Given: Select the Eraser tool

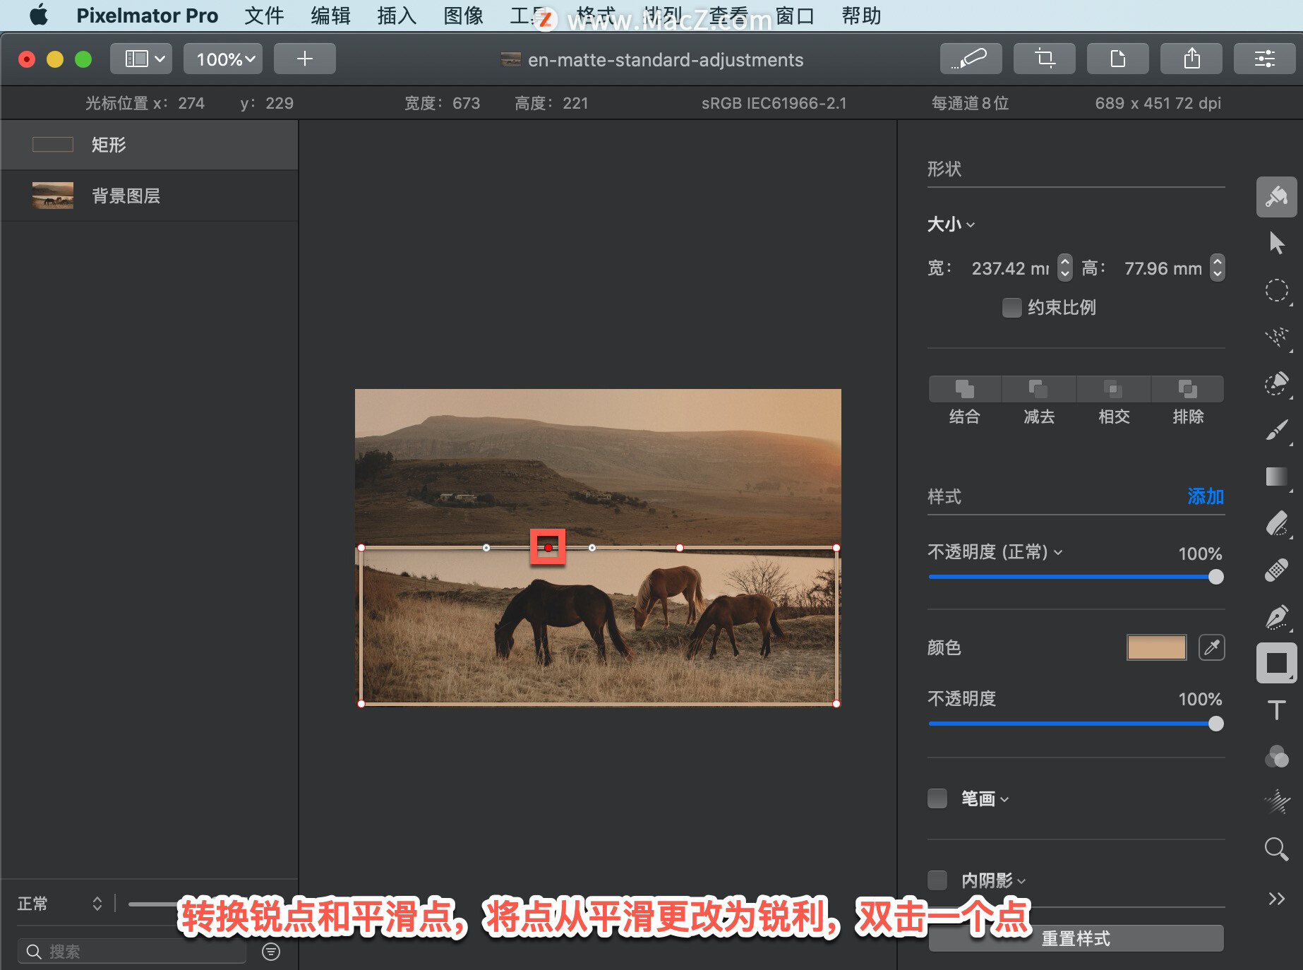Looking at the screenshot, I should click(x=1276, y=523).
